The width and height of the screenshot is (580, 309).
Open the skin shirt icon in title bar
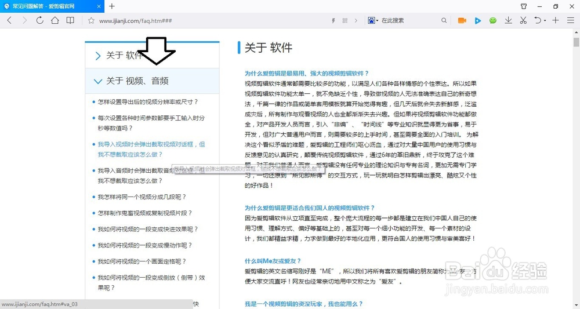tap(524, 6)
